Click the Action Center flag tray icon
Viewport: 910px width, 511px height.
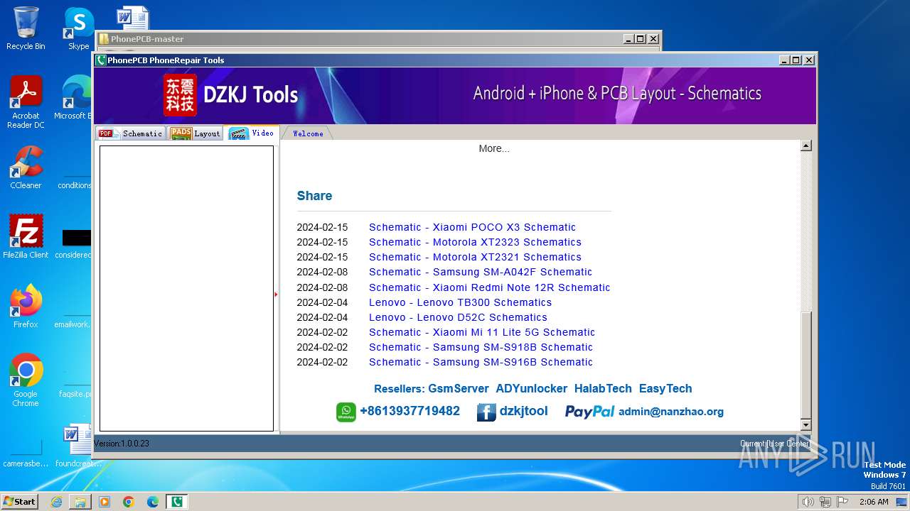[842, 502]
